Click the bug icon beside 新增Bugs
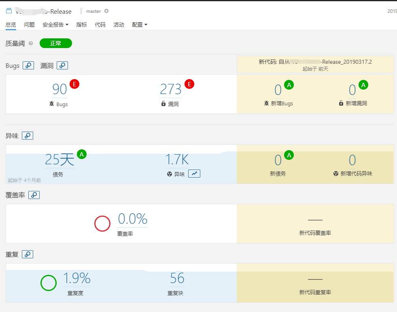The image size is (397, 312). point(266,103)
